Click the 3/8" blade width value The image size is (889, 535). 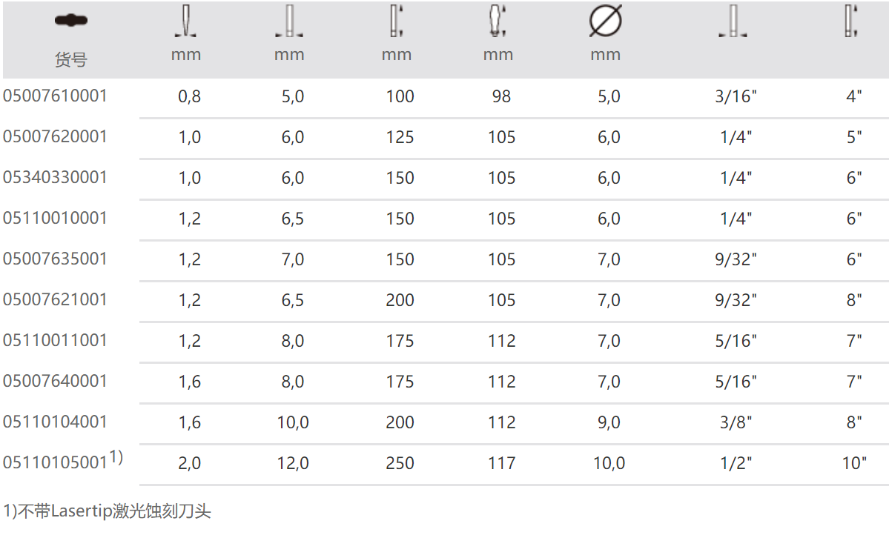coord(736,422)
